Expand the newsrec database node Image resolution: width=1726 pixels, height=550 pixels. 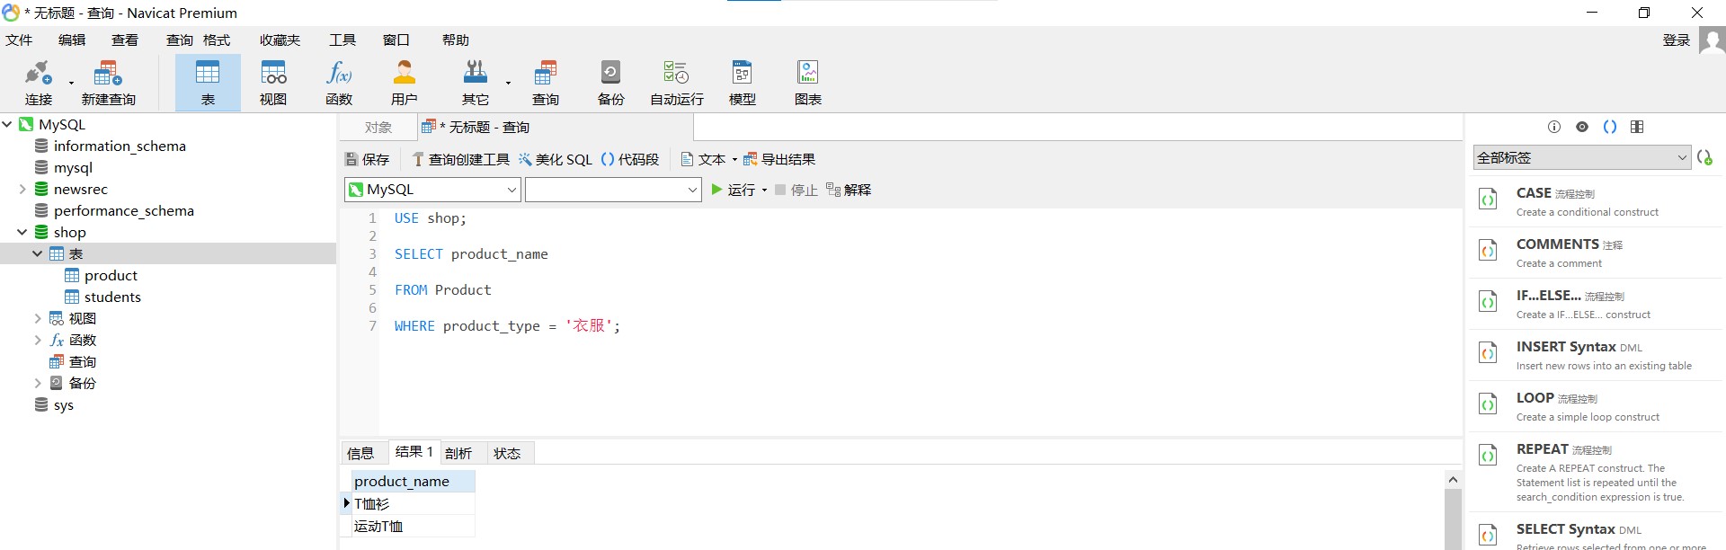pyautogui.click(x=22, y=189)
